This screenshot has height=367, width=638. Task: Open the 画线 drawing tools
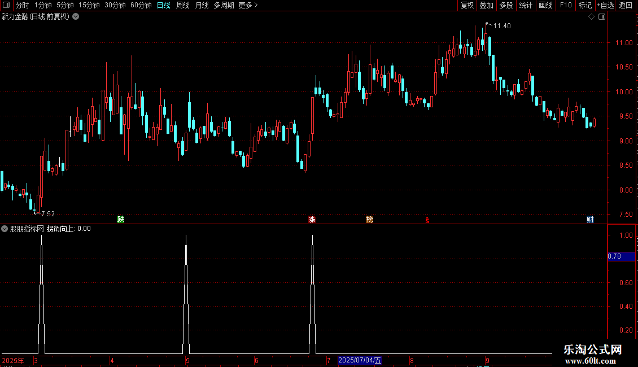click(x=545, y=5)
